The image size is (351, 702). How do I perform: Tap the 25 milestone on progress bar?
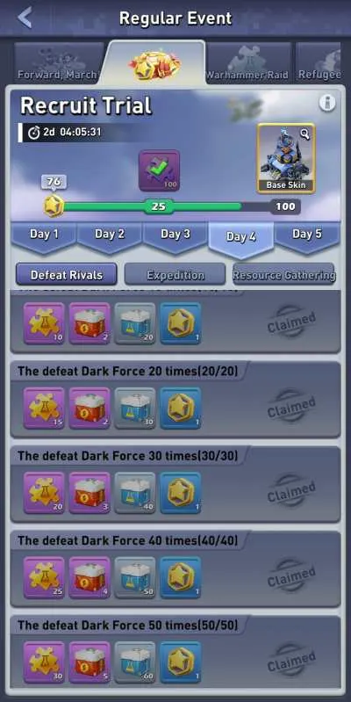pyautogui.click(x=158, y=206)
